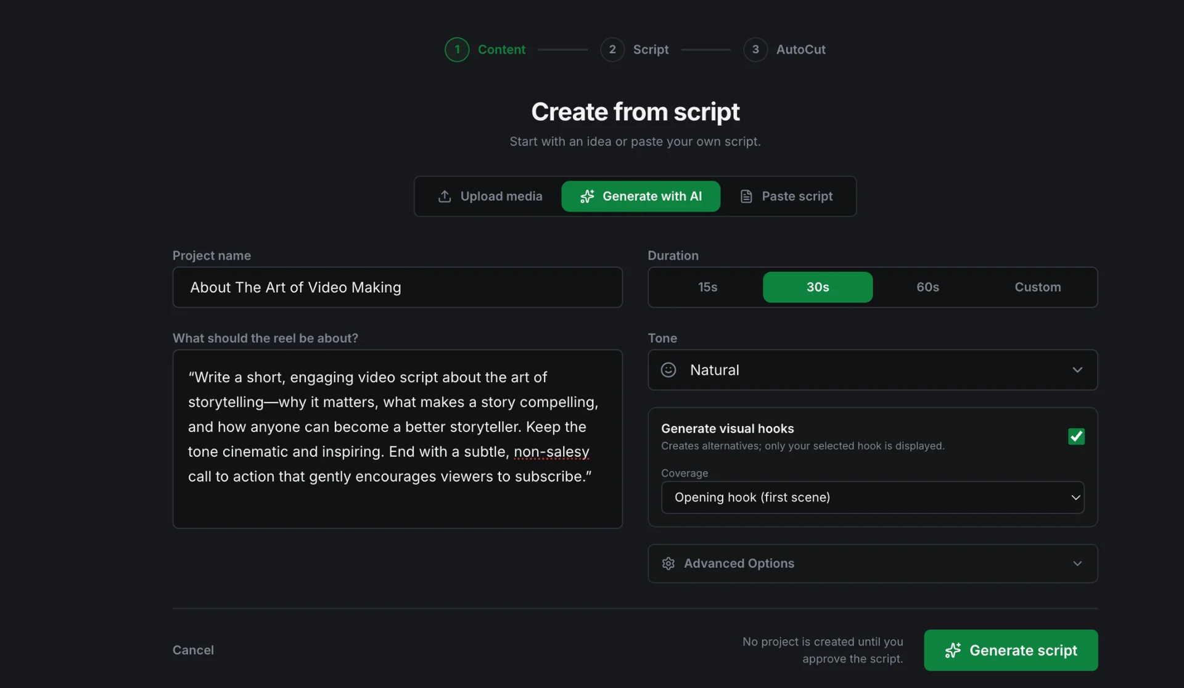Click the step 3 circle icon

pos(755,49)
